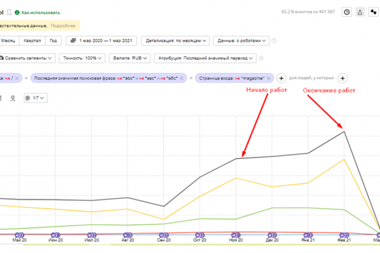Click the help icon beside the attribution dropdown
The image size is (380, 253).
coord(261,58)
